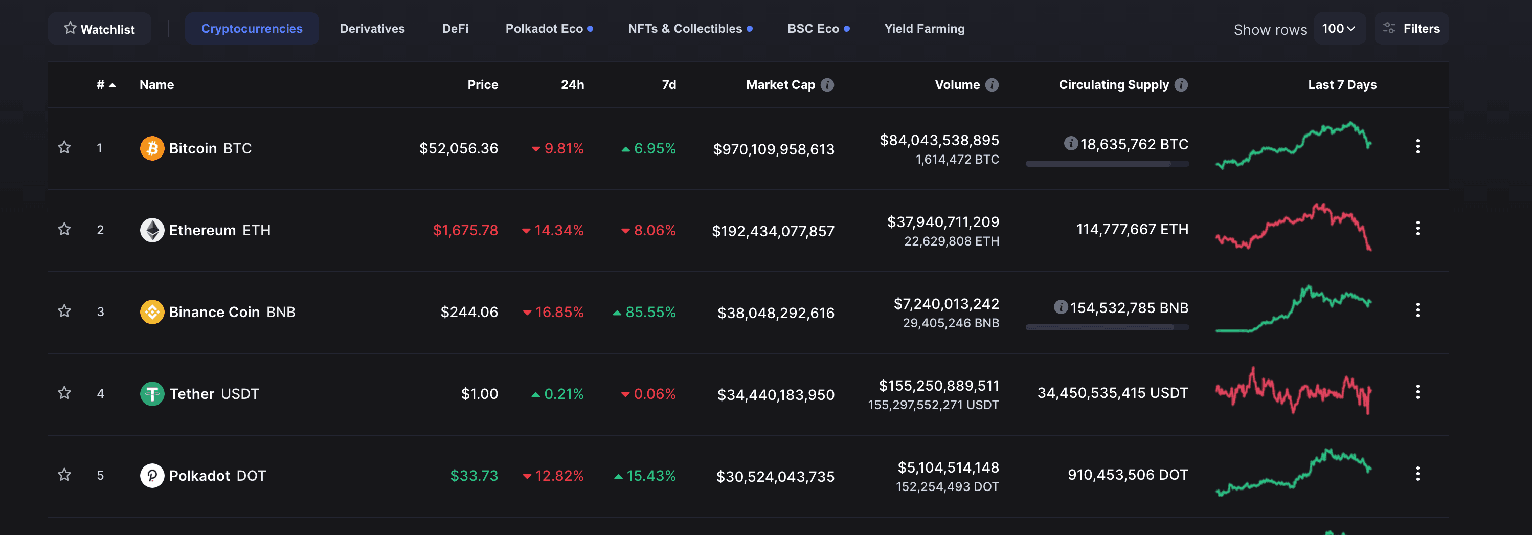
Task: Click the Ethereum ETH coin logo
Action: tap(152, 230)
